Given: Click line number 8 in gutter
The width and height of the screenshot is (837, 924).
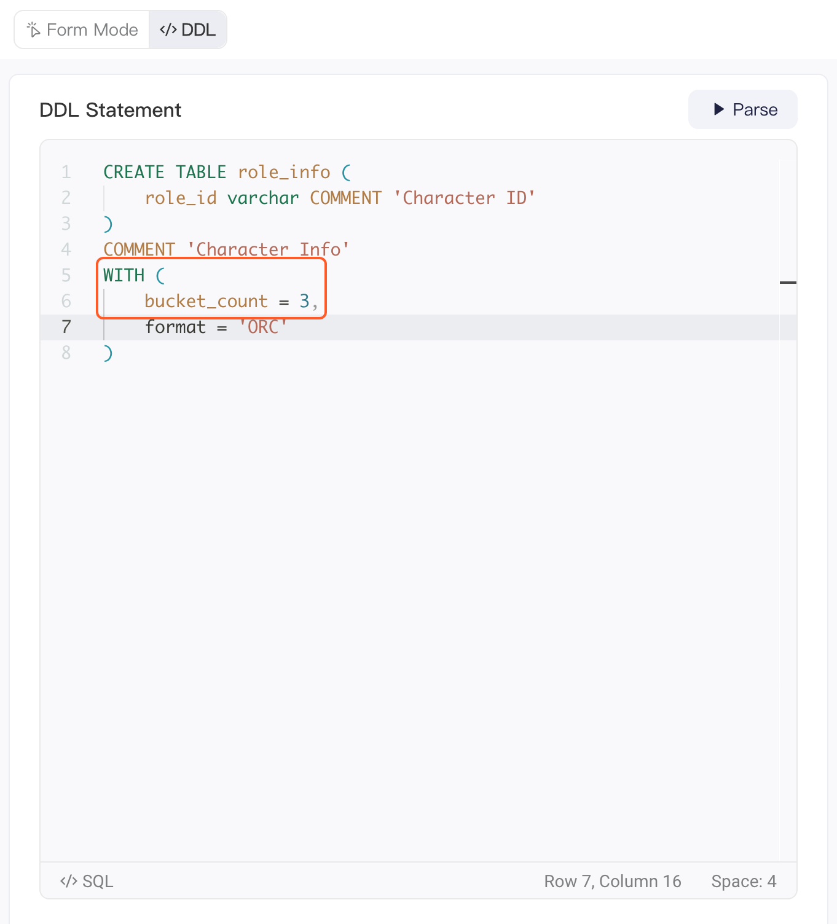Looking at the screenshot, I should coord(66,353).
